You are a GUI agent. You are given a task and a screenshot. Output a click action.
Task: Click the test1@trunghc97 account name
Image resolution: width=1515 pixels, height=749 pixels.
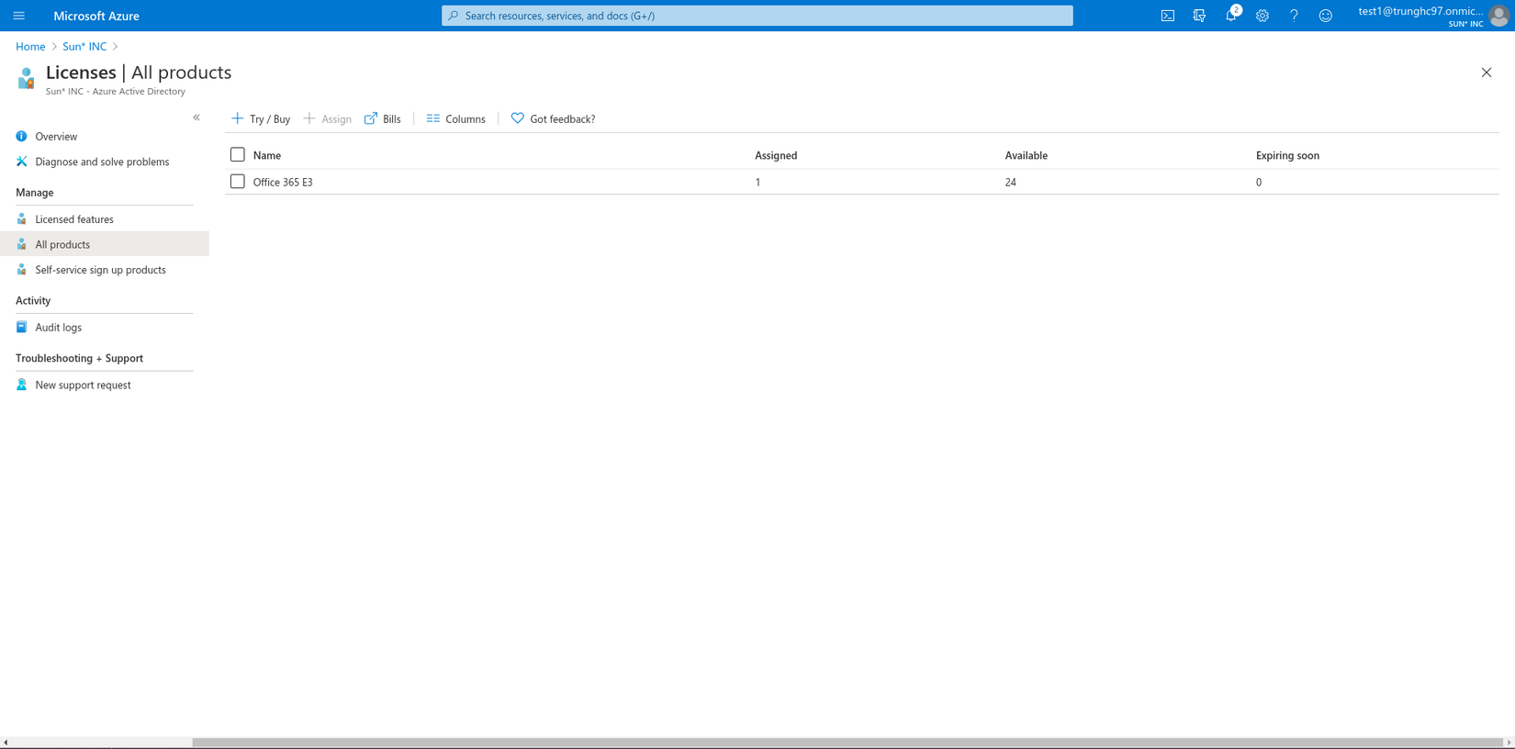(1420, 11)
